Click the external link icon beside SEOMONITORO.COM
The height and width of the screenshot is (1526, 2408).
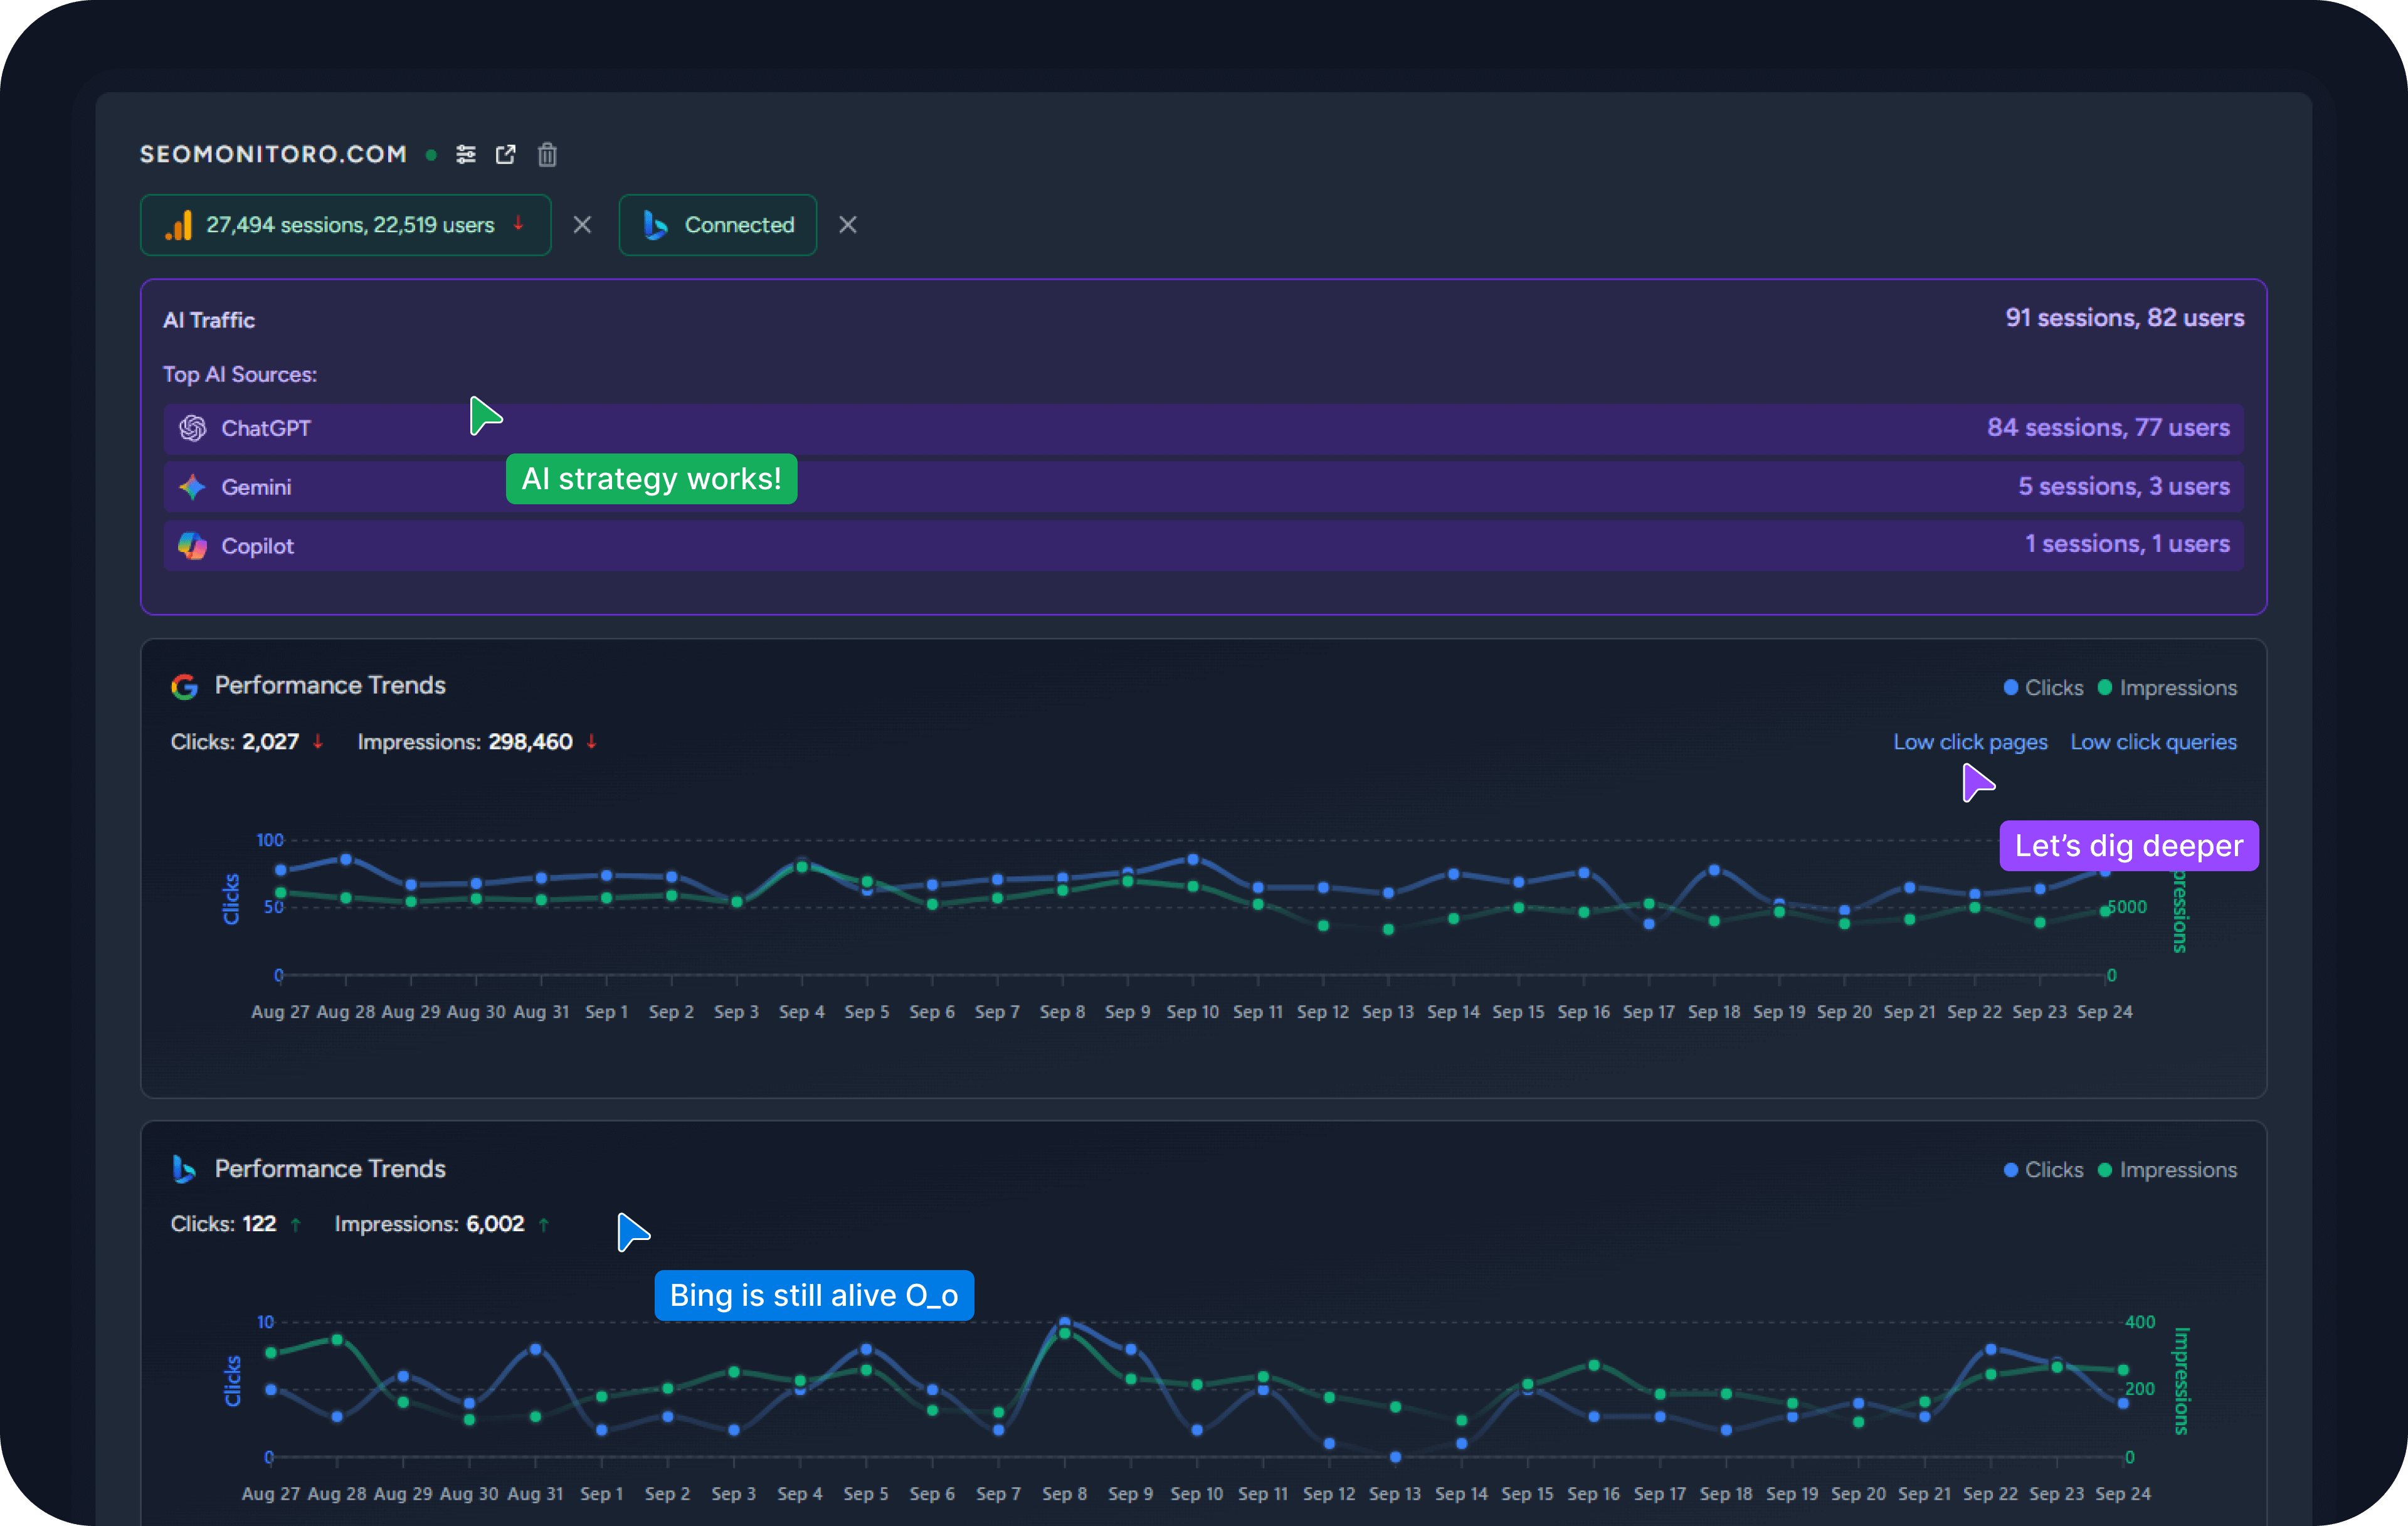click(506, 154)
